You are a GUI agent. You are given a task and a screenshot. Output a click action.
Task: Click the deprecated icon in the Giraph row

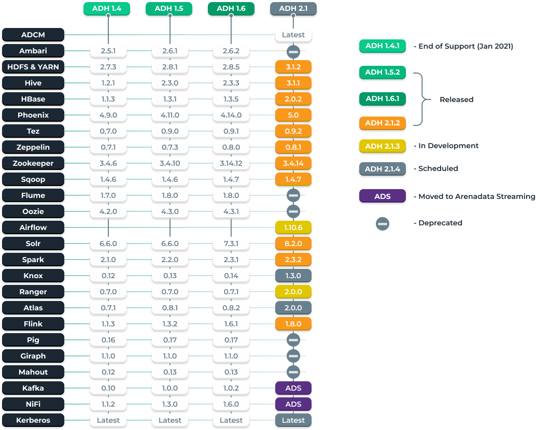coord(293,356)
